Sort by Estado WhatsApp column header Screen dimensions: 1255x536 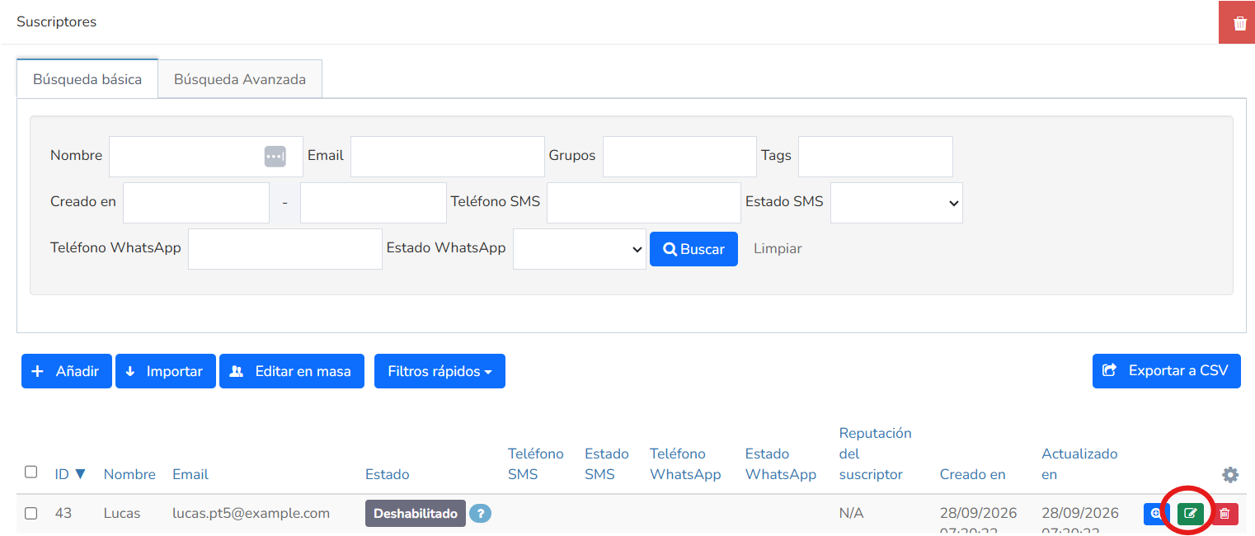781,463
